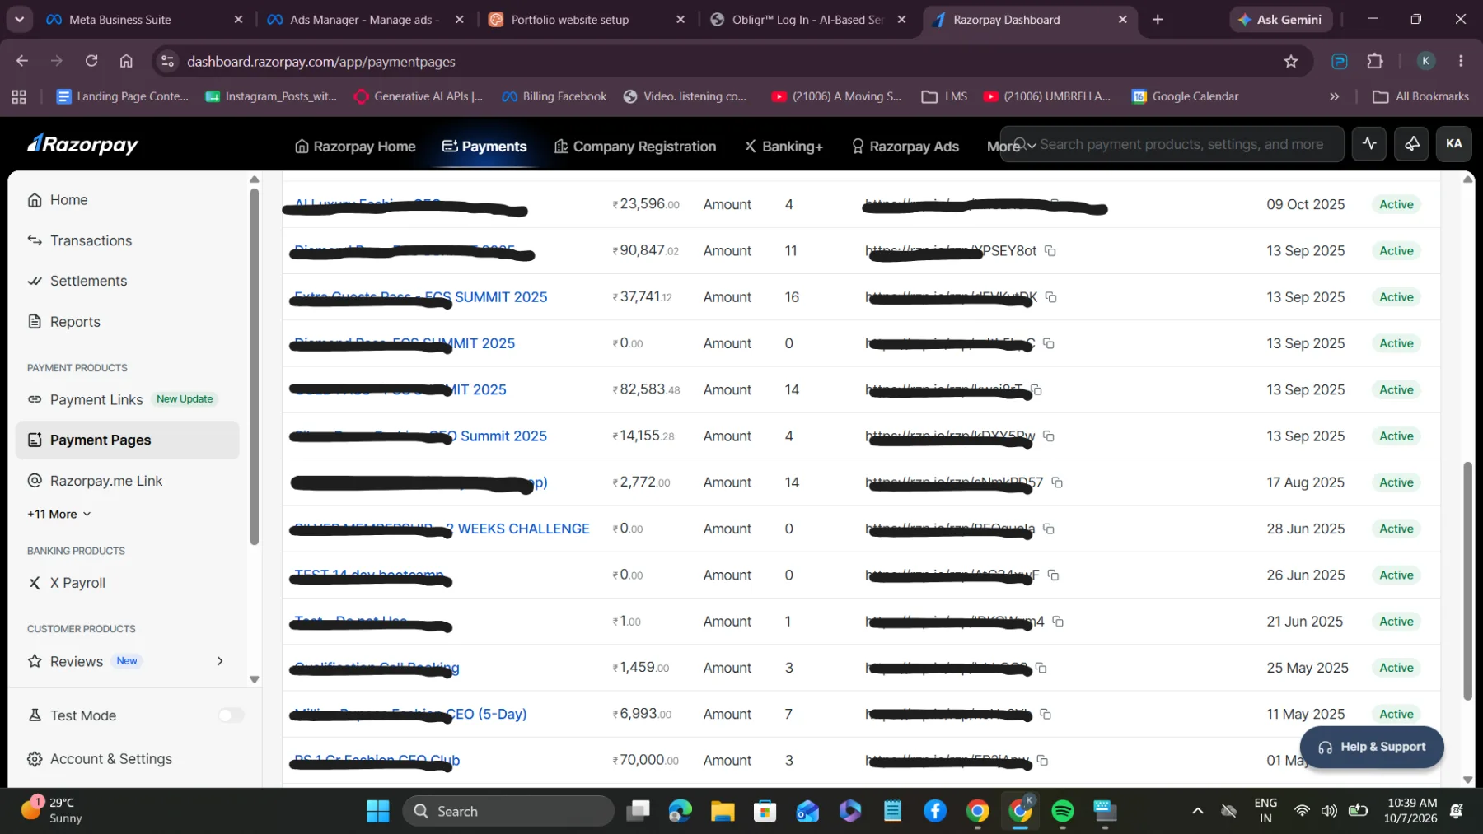Screen dimensions: 1483x834
Task: Click Active status on 09 Oct 2025 row
Action: (1396, 204)
